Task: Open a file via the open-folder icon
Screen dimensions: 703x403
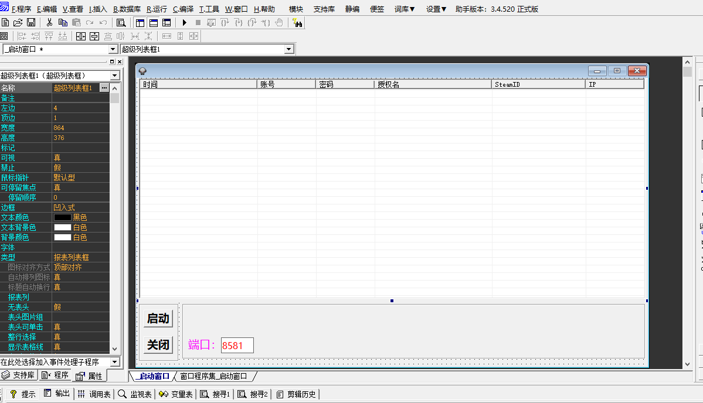Action: 16,22
